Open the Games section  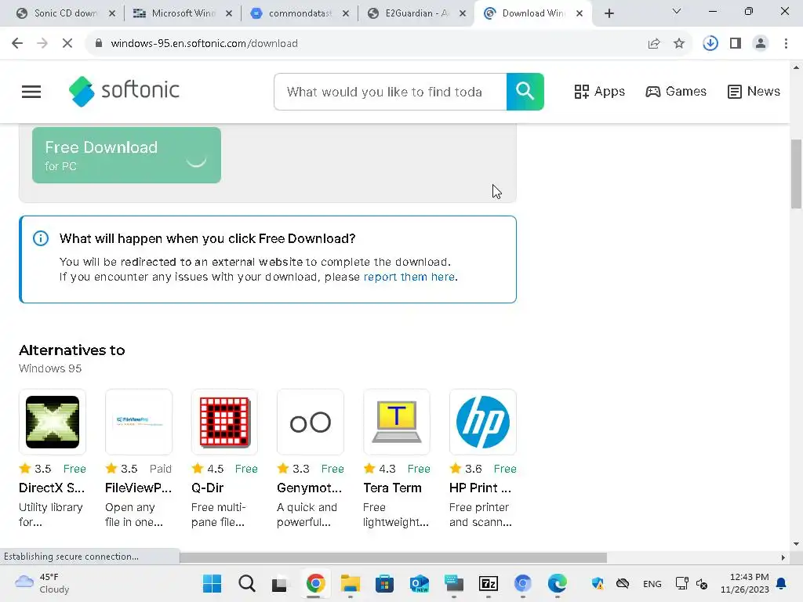pos(676,92)
